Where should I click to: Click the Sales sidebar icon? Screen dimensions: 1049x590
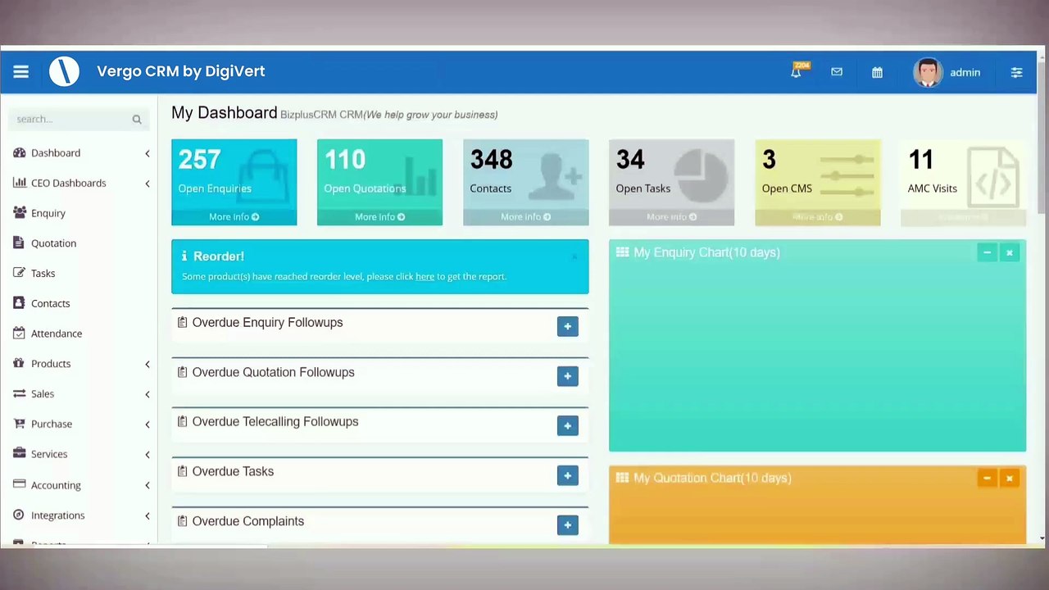[x=19, y=393]
